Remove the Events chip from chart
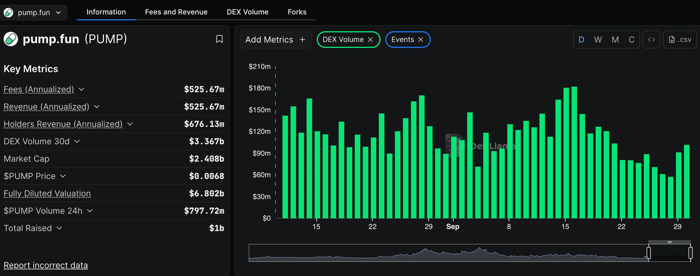The height and width of the screenshot is (276, 700). 421,40
